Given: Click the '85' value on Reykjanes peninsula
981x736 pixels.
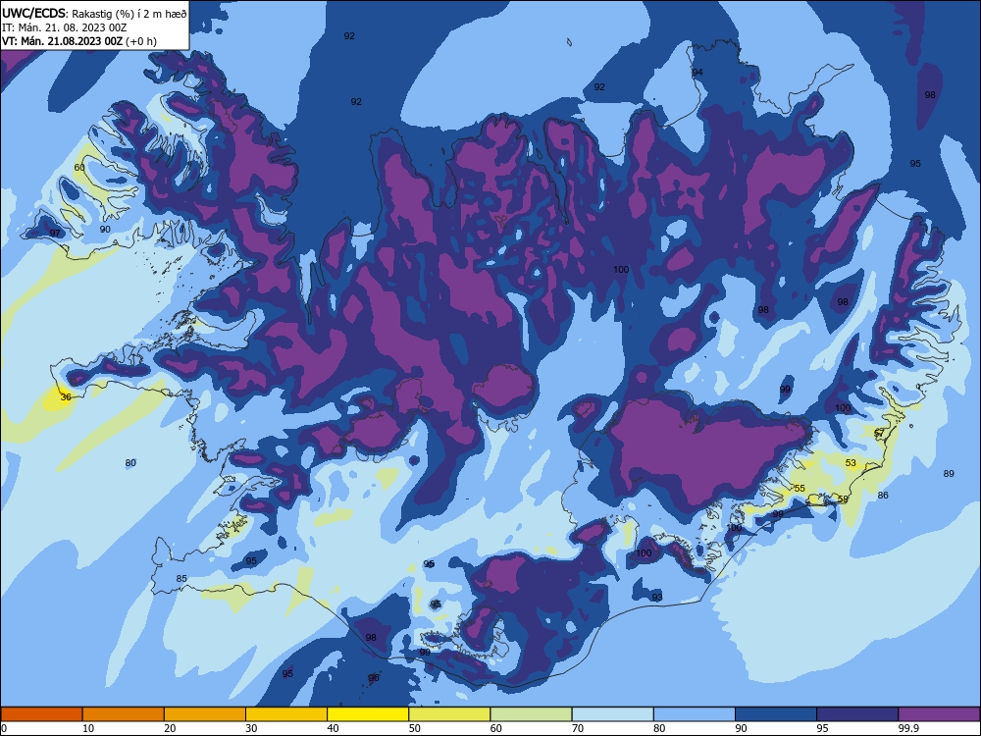Looking at the screenshot, I should [x=181, y=578].
